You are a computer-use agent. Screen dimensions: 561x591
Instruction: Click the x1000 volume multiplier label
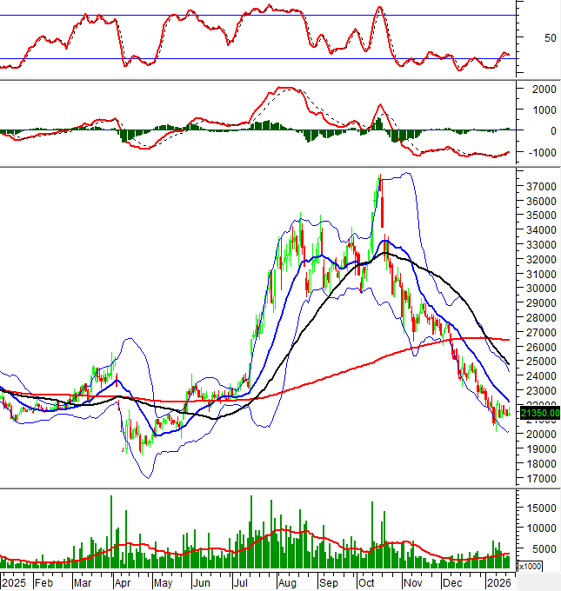click(x=530, y=566)
